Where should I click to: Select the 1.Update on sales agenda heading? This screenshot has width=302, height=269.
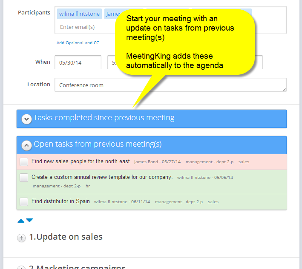pos(66,237)
